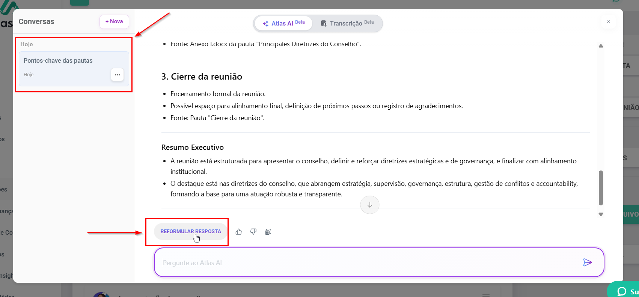639x297 pixels.
Task: Click the hamburger menu icon below the dialog
Action: [x=486, y=295]
